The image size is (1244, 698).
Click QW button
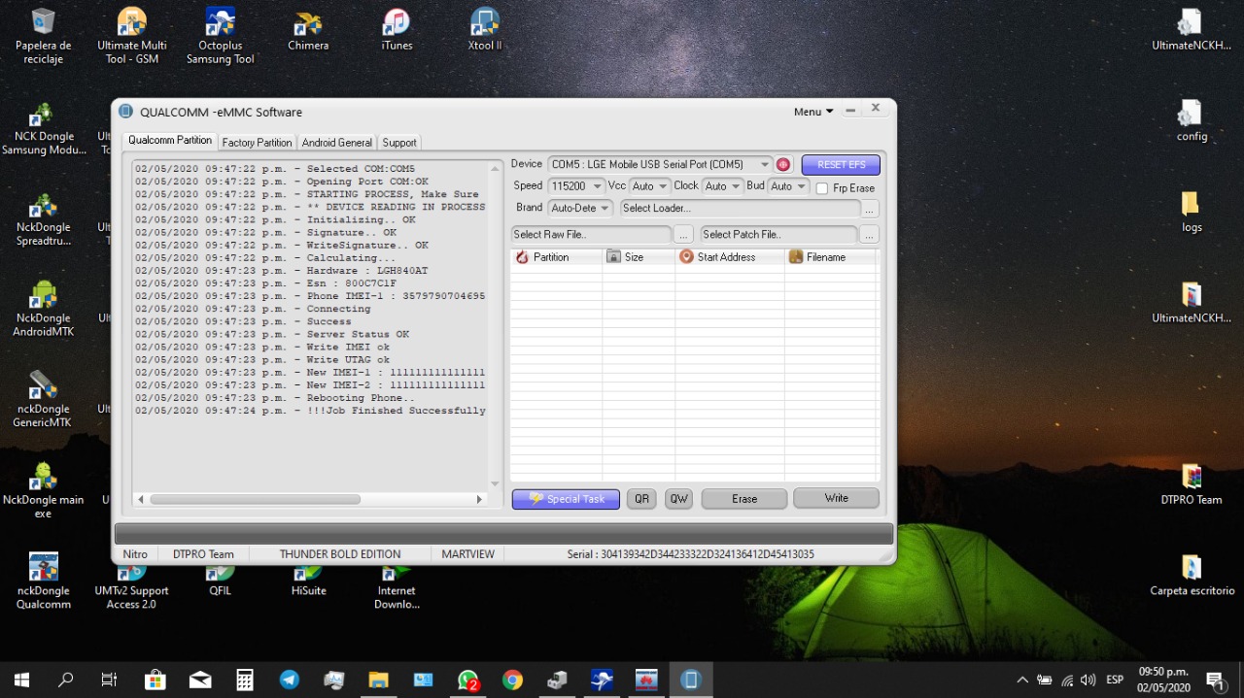(x=678, y=499)
